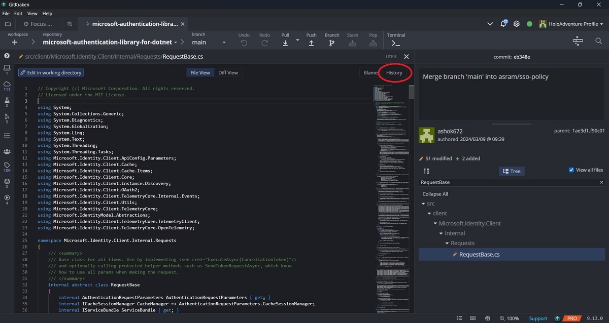609x323 pixels.
Task: Click the Stash toolbar button
Action: click(x=353, y=39)
